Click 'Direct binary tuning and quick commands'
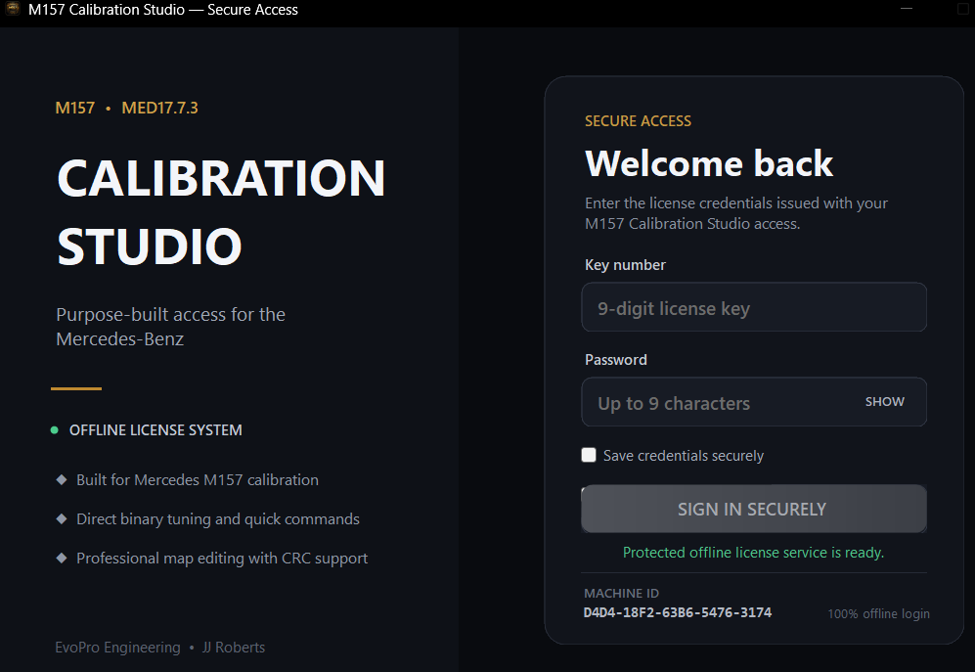The image size is (975, 672). pos(218,519)
